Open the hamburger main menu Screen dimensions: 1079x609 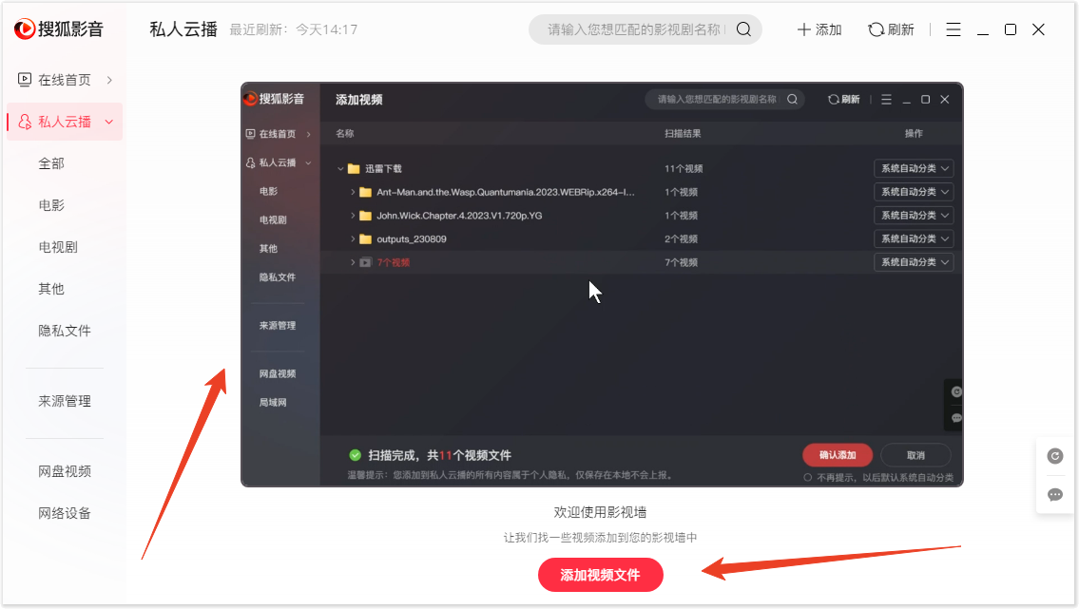[954, 29]
